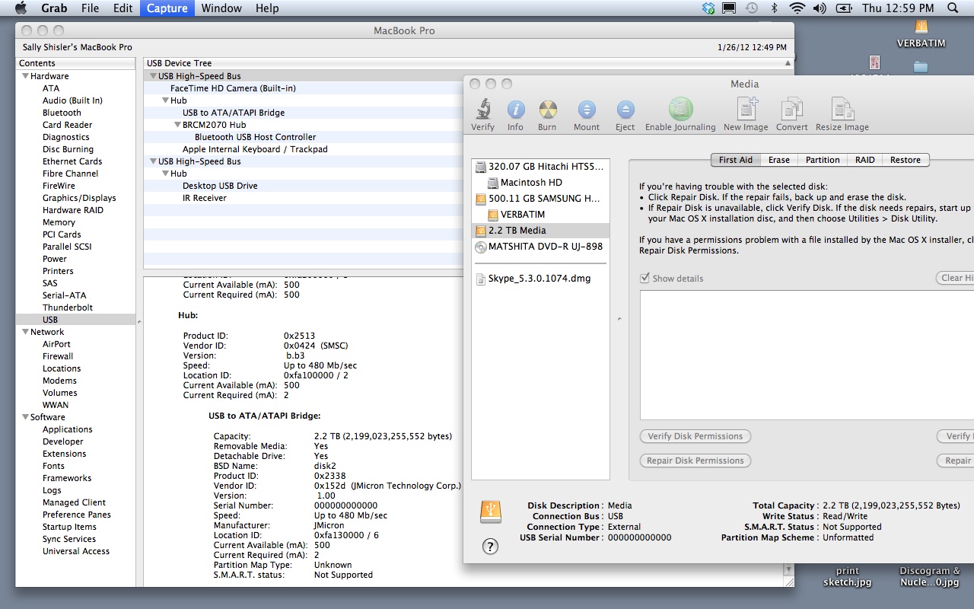
Task: Click the Eject toolbar icon
Action: click(x=625, y=110)
